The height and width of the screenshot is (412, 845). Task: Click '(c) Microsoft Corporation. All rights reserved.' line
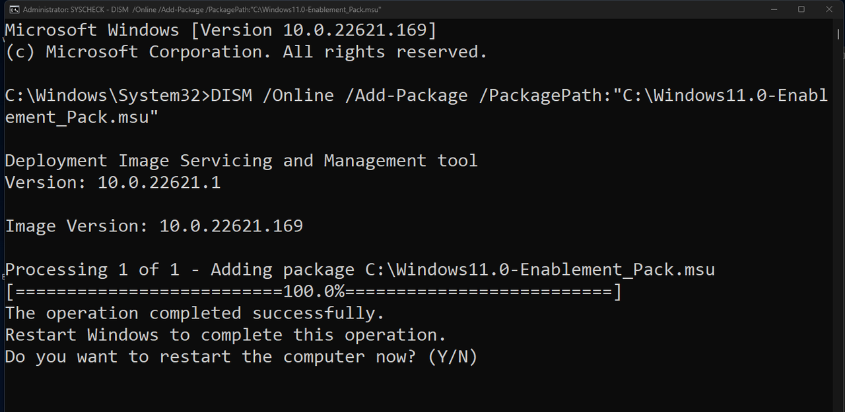246,52
